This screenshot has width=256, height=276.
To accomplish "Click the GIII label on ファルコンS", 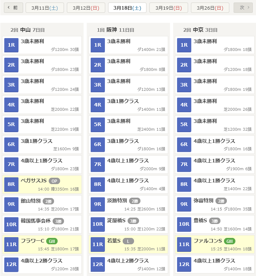I will 230,241.
